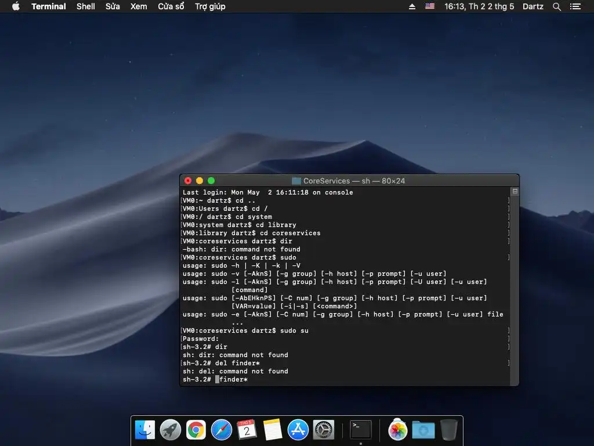594x446 pixels.
Task: Open the Shell menu
Action: tap(86, 6)
